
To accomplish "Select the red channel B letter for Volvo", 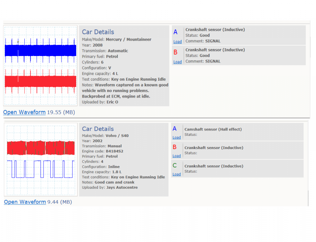I will [175, 147].
